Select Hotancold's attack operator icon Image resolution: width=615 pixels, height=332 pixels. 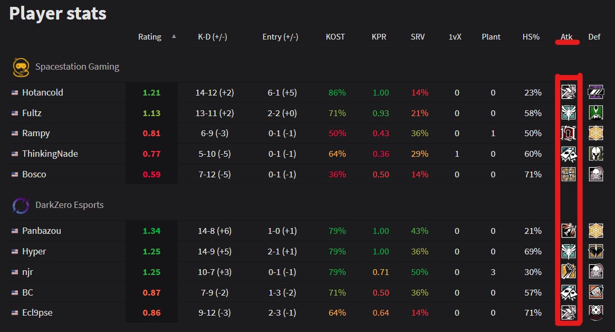(x=569, y=92)
